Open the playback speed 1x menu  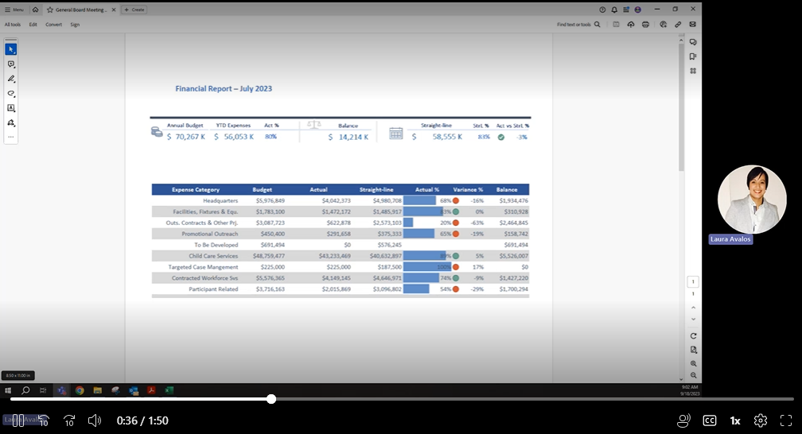(735, 420)
